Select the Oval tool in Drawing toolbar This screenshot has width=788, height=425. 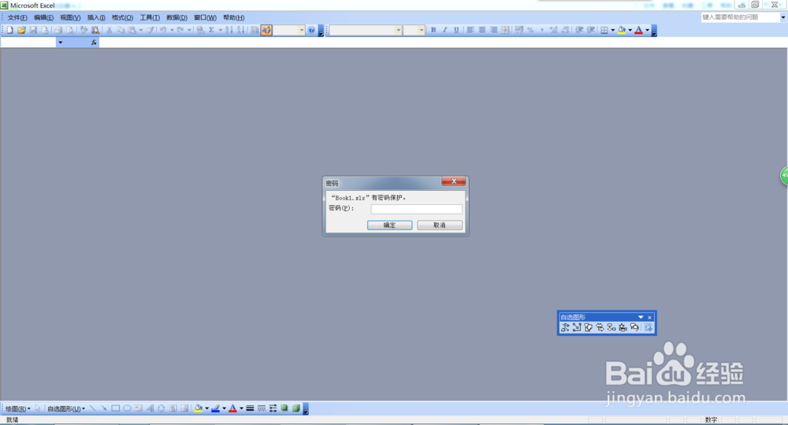tap(127, 408)
